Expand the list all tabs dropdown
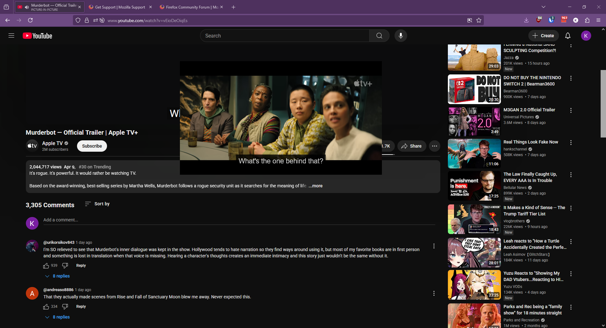Screen dimensions: 606x328 coord(544,7)
